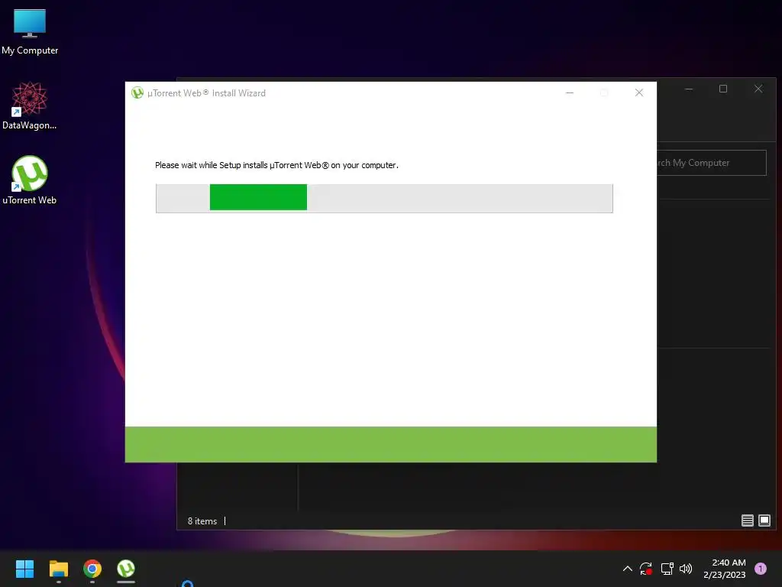Show hidden system tray icons
782x587 pixels.
click(628, 569)
